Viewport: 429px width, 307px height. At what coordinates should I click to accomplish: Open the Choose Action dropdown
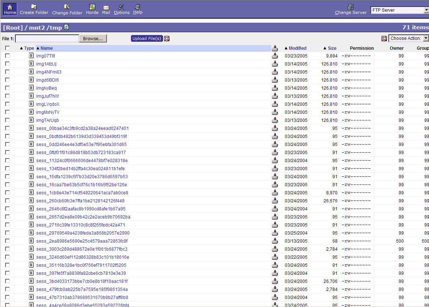click(x=409, y=38)
